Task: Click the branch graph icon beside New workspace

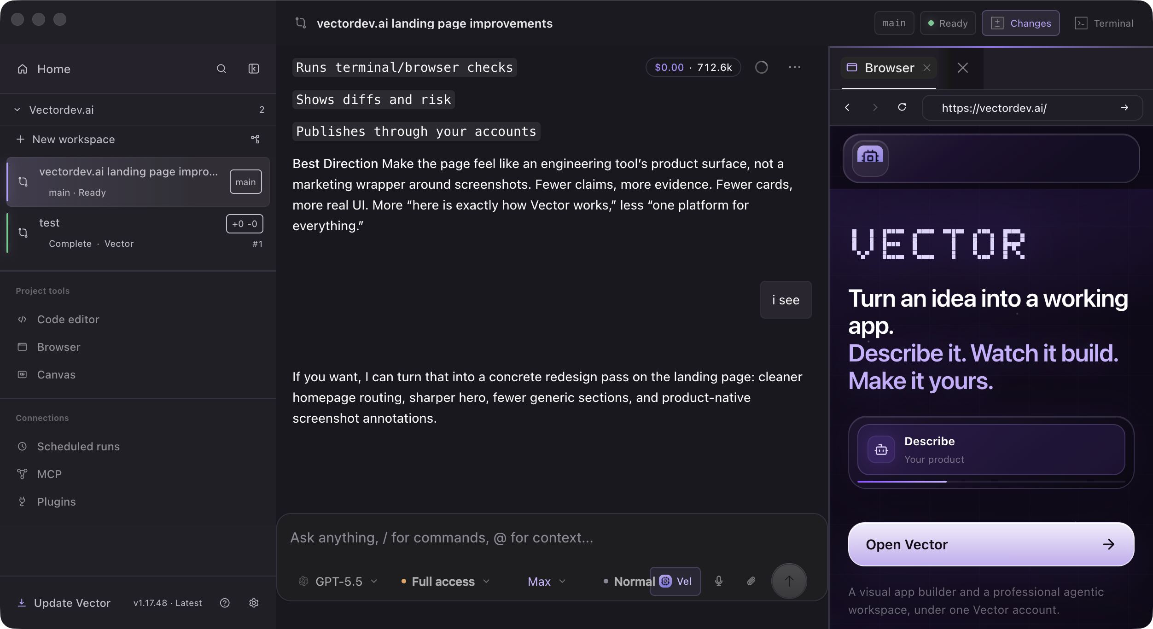Action: click(x=255, y=139)
